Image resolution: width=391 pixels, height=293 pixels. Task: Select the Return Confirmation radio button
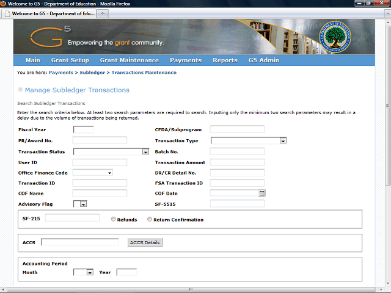click(149, 219)
